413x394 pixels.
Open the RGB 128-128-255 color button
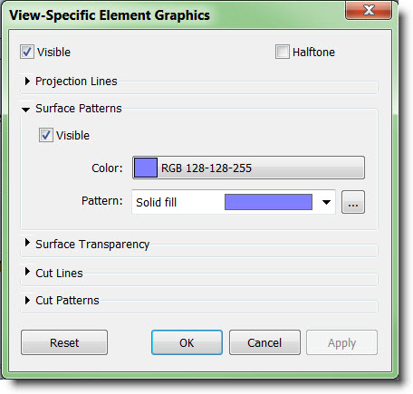(x=248, y=168)
